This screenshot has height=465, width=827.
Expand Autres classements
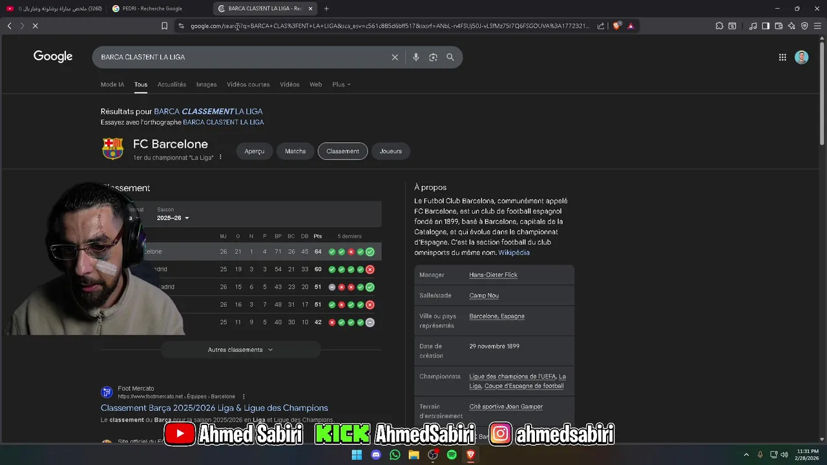[241, 349]
